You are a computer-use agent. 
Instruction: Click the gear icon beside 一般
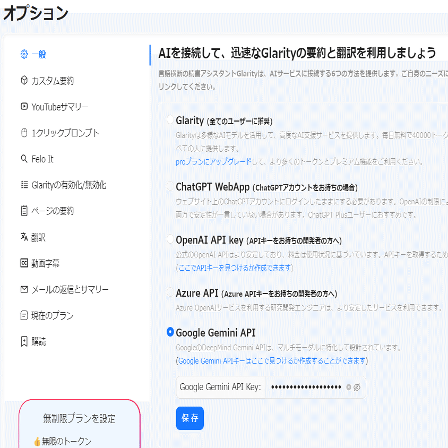point(24,54)
